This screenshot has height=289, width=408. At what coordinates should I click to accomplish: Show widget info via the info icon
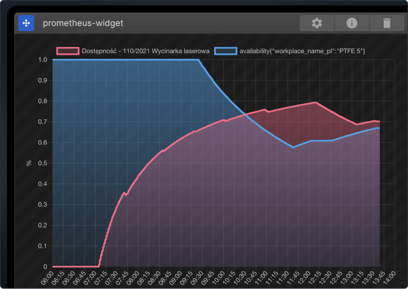tap(351, 23)
